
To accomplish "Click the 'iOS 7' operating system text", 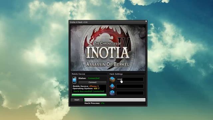I will 97,88.
